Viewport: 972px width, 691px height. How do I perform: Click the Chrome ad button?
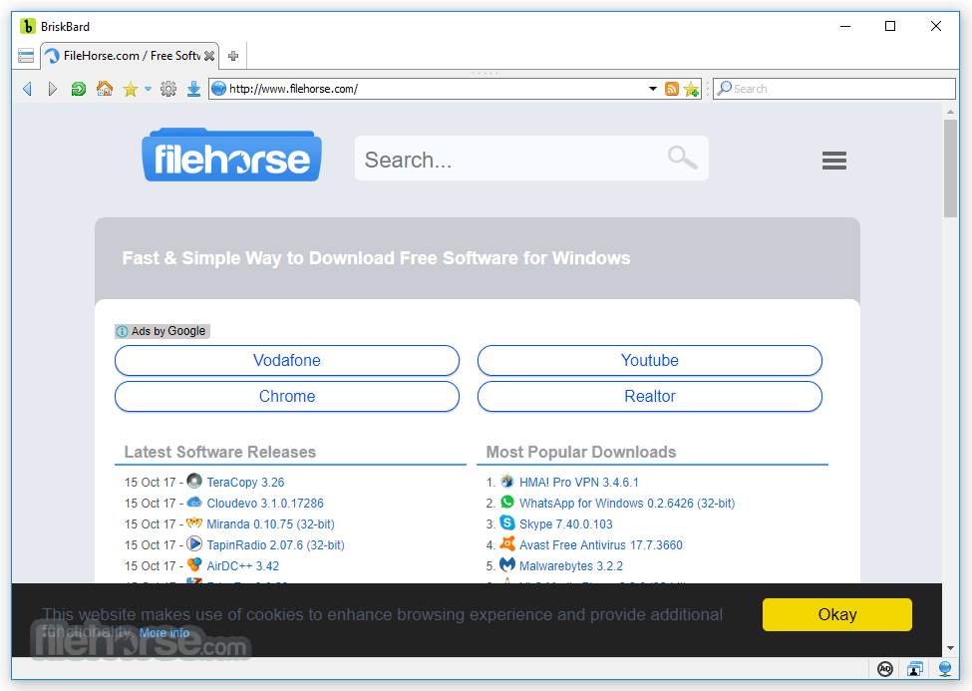point(287,397)
